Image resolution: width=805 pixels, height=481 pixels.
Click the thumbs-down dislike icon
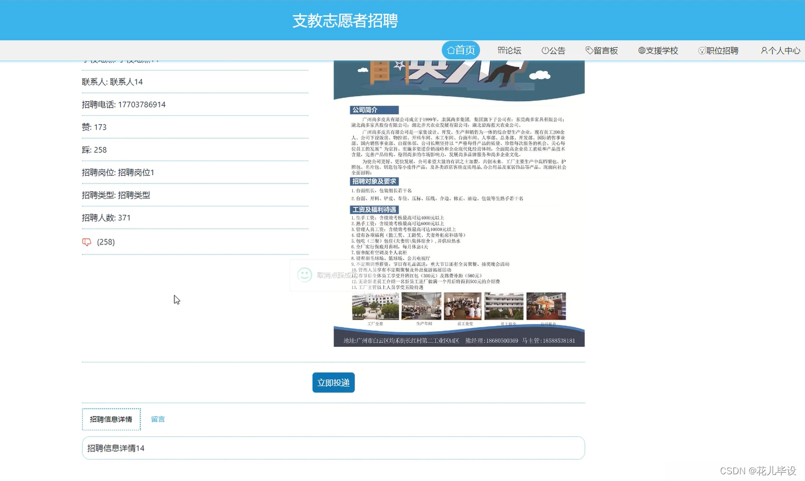click(87, 242)
